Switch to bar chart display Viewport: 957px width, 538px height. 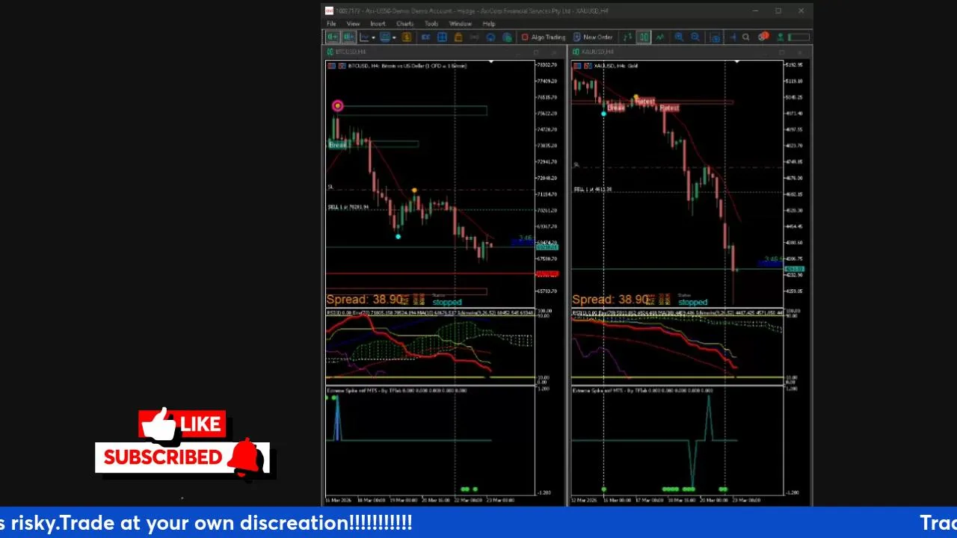point(628,37)
